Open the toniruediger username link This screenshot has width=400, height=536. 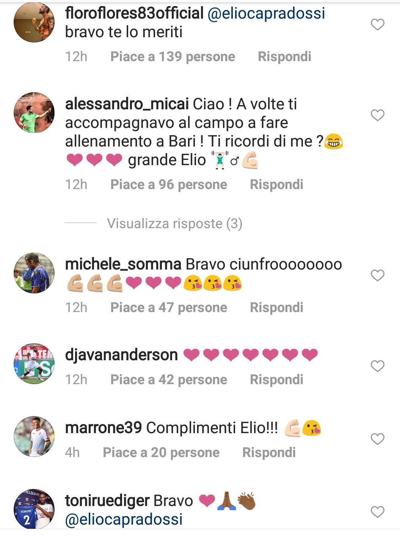click(108, 501)
